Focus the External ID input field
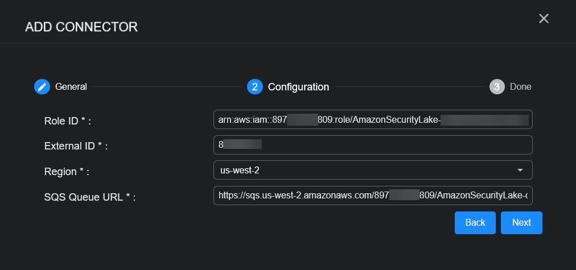The image size is (576, 270). click(x=373, y=145)
